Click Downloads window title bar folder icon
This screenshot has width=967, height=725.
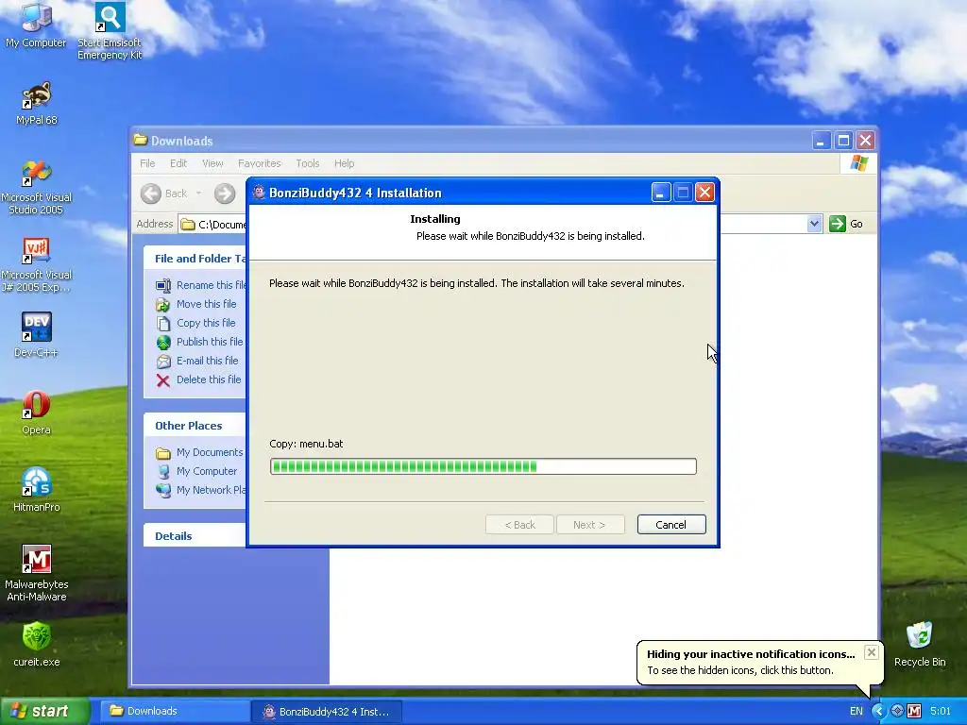141,140
